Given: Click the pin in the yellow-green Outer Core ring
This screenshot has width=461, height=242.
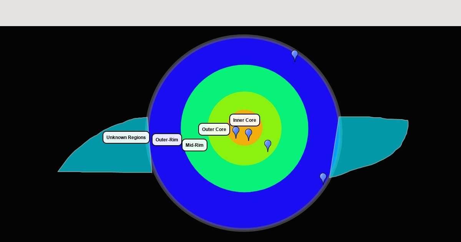Looking at the screenshot, I should coord(268,145).
